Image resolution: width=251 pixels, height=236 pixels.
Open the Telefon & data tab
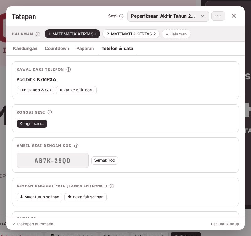pos(117,48)
